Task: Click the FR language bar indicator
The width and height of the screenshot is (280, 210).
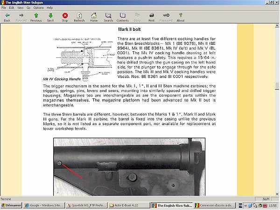Action: [240, 206]
